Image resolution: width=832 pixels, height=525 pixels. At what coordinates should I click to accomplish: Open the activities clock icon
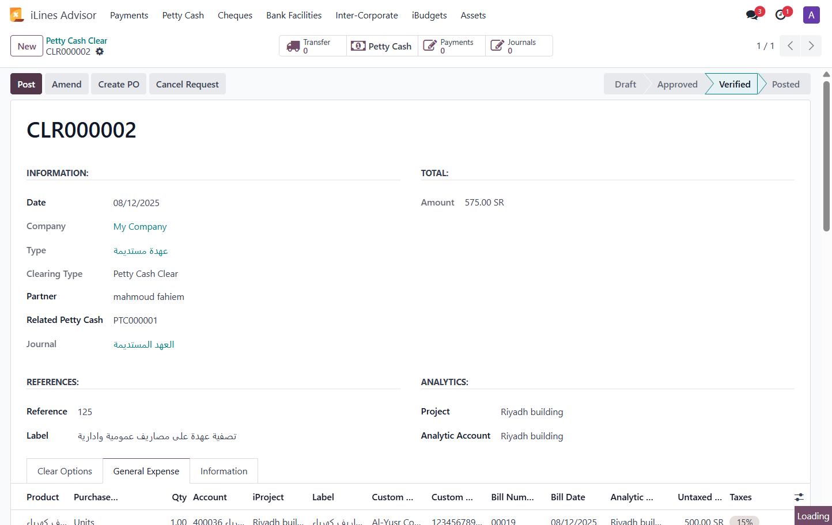[x=781, y=15]
